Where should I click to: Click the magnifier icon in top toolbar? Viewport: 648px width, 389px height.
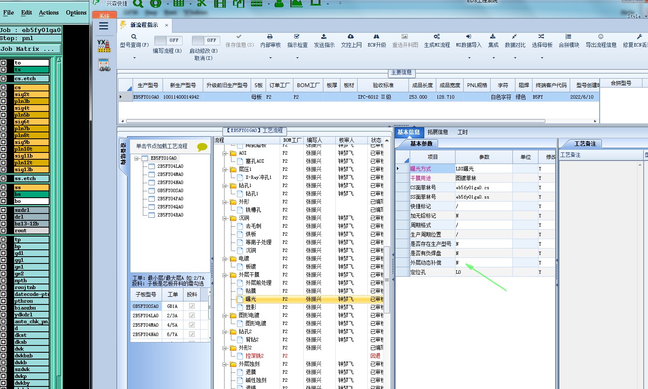coord(138,3)
